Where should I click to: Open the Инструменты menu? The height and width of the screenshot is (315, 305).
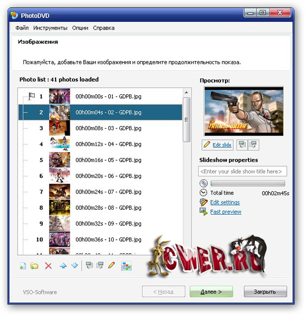[x=50, y=28]
